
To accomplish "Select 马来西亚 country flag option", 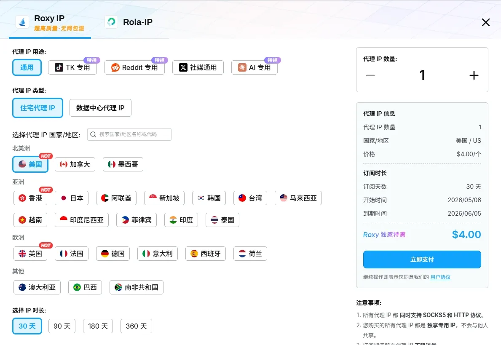I will [298, 198].
